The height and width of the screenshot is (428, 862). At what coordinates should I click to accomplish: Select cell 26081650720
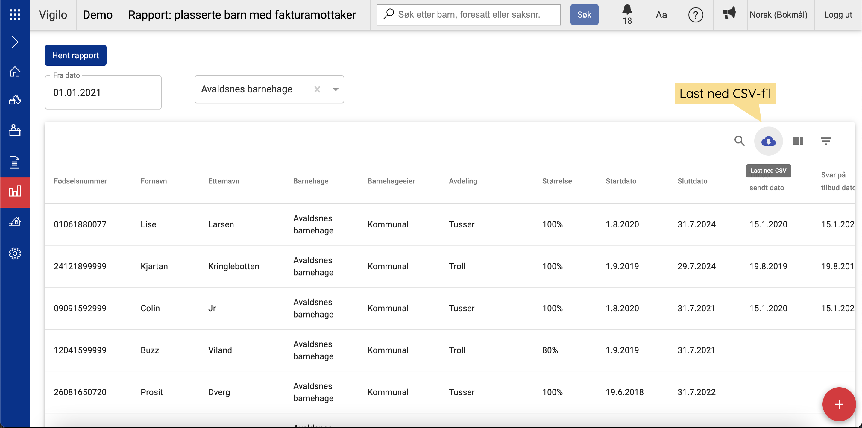click(80, 392)
